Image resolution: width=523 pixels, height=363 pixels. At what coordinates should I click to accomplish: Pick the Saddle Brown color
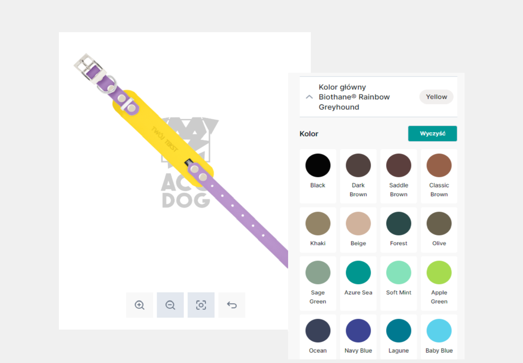click(x=398, y=166)
